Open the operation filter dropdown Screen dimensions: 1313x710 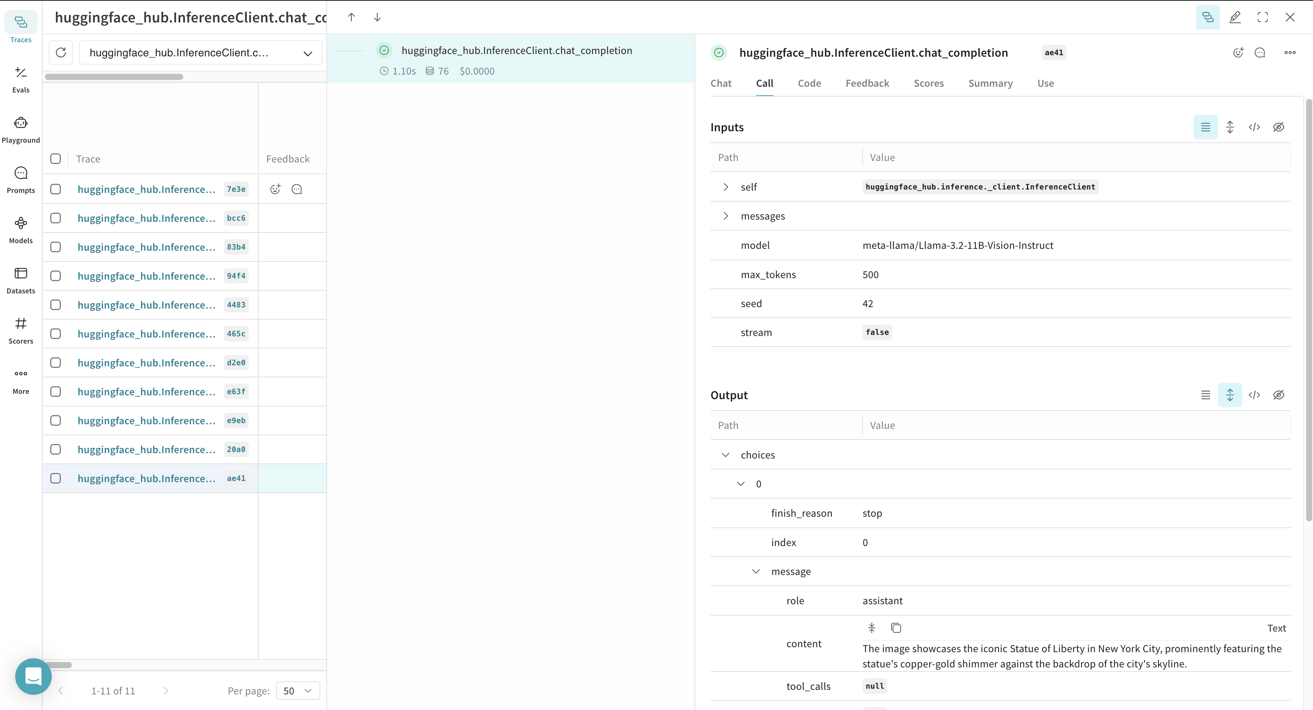point(201,53)
